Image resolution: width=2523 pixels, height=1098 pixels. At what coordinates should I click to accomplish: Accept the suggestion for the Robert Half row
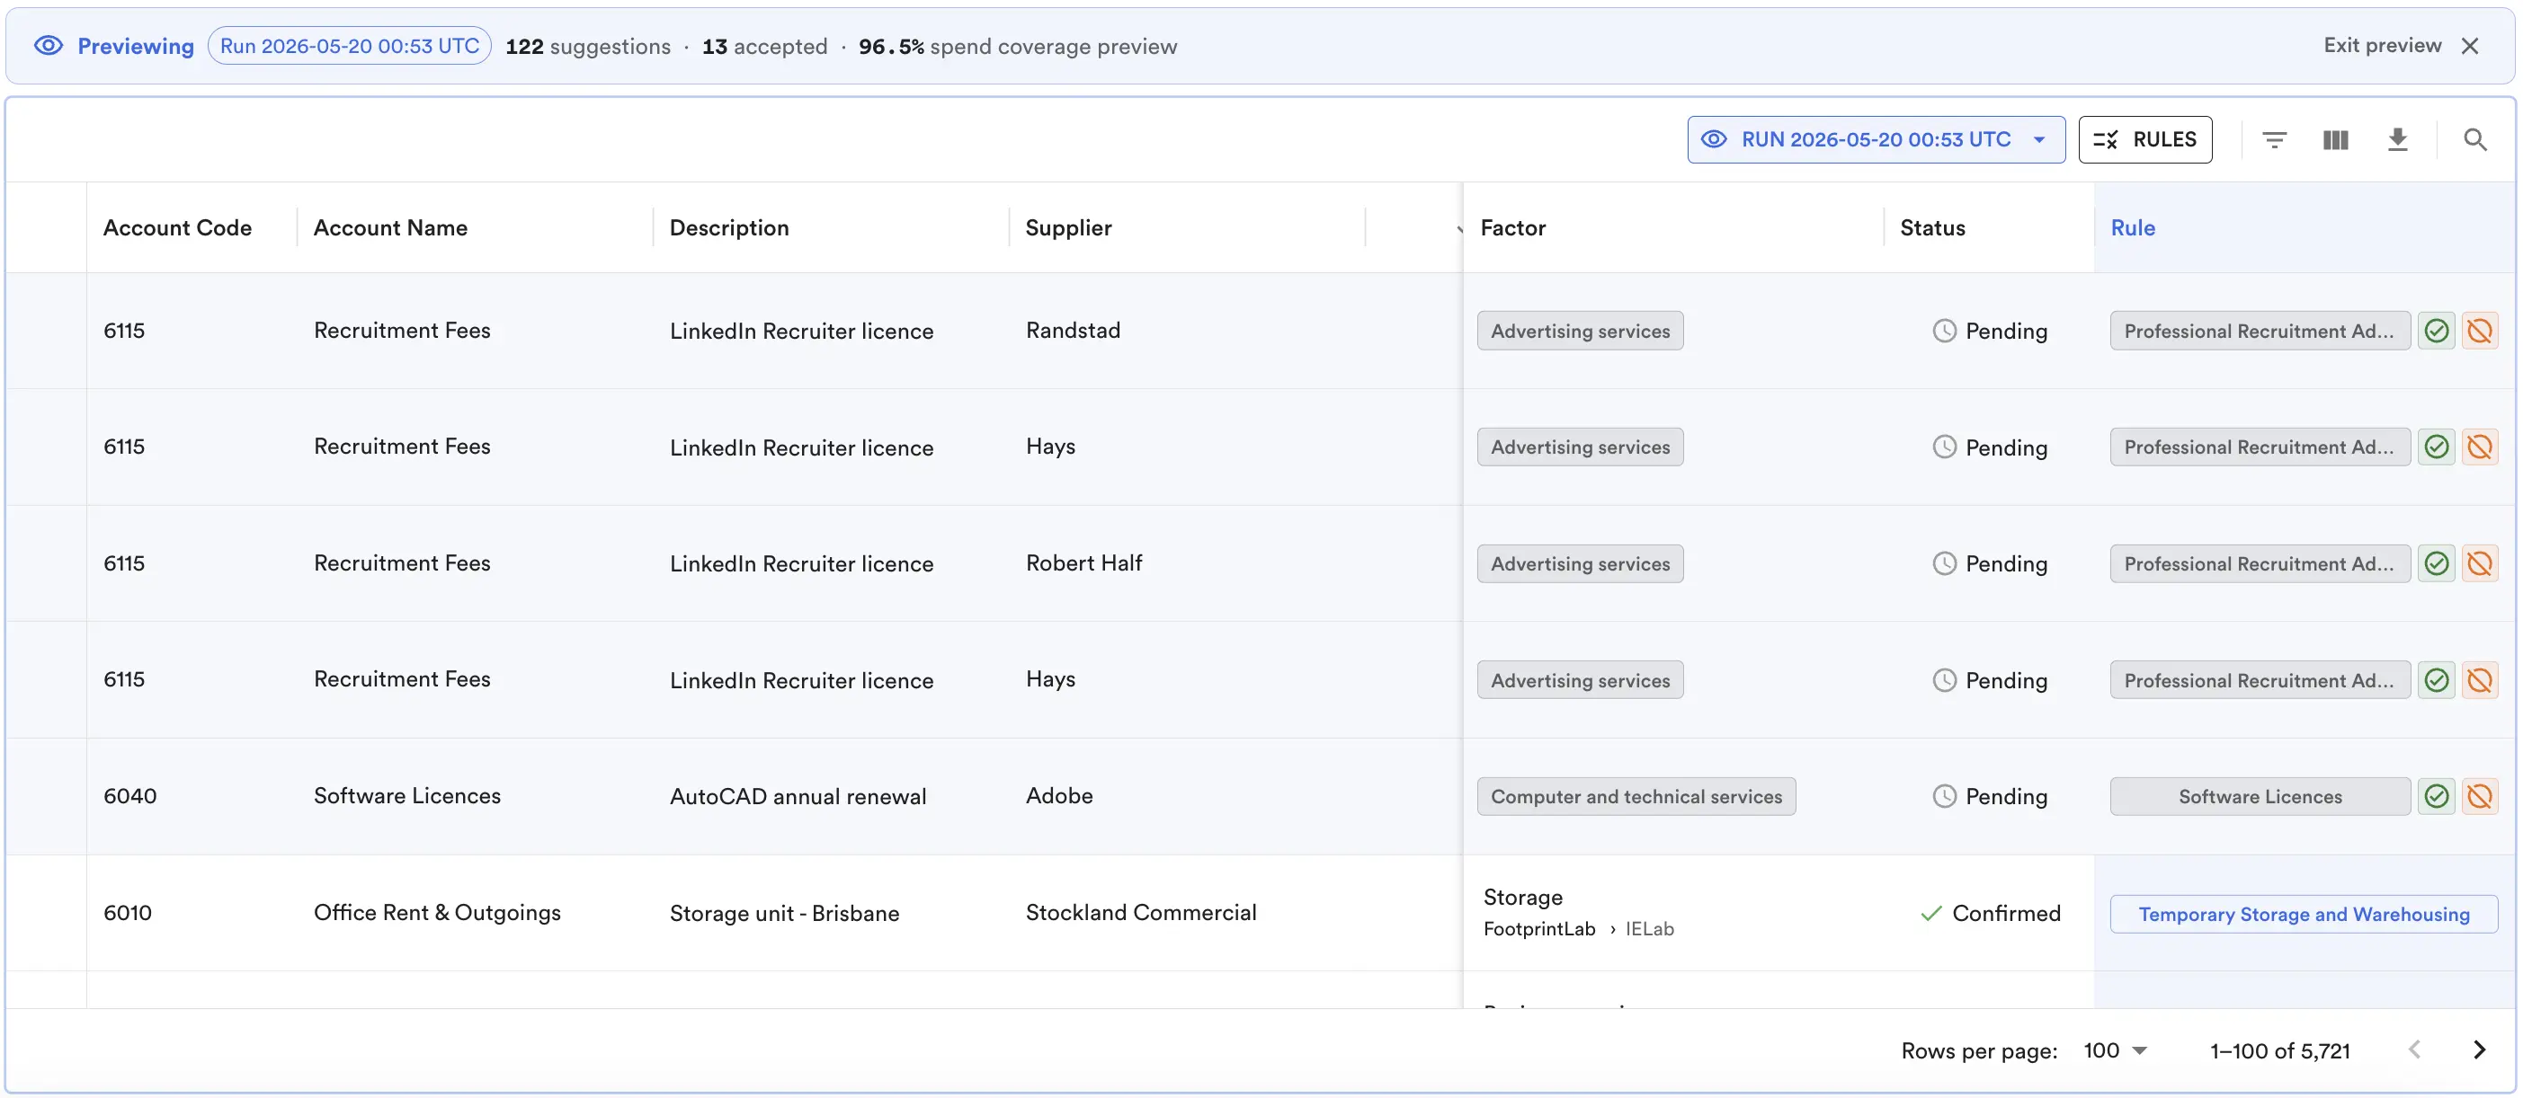(x=2436, y=563)
